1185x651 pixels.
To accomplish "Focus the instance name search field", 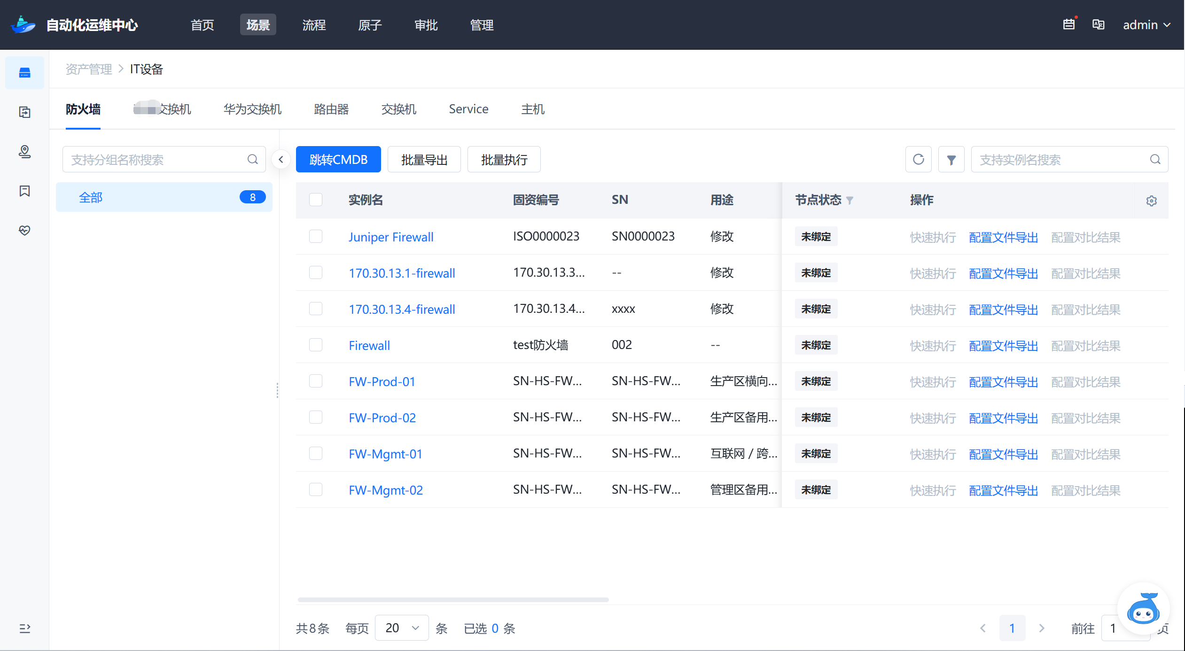I will point(1069,159).
